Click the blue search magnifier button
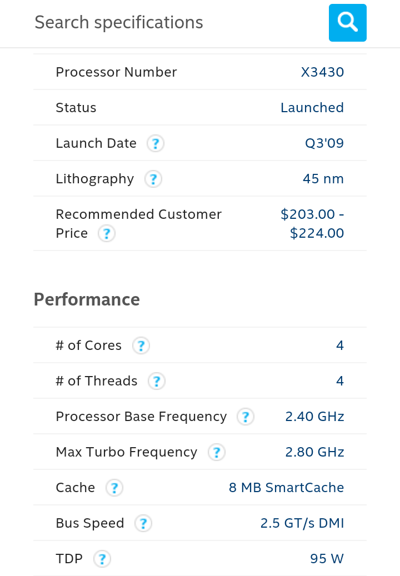The width and height of the screenshot is (400, 576). pyautogui.click(x=347, y=23)
